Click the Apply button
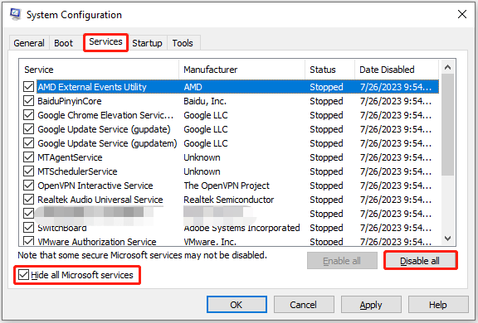The height and width of the screenshot is (323, 478). coord(371,305)
